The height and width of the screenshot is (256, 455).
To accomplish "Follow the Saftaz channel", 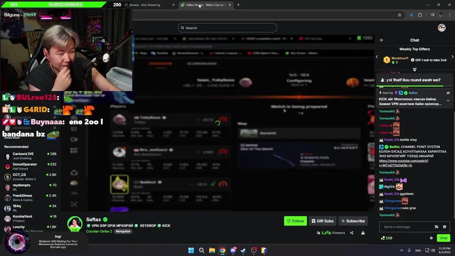I will (x=295, y=221).
